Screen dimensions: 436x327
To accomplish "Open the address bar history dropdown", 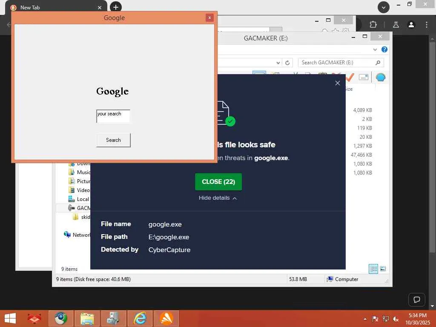I will (278, 63).
